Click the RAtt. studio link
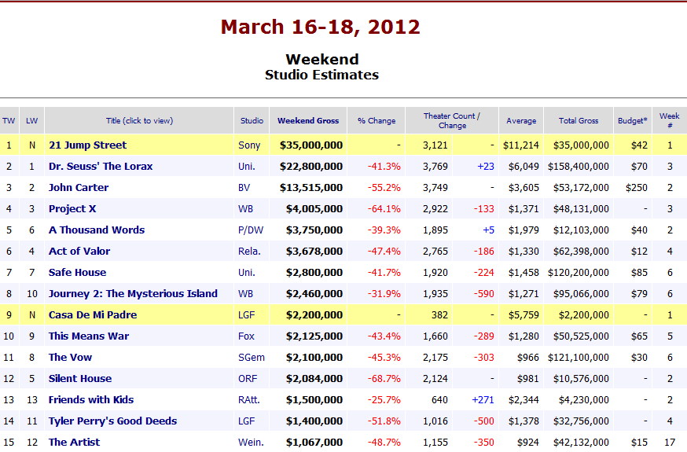The image size is (687, 452). (249, 400)
